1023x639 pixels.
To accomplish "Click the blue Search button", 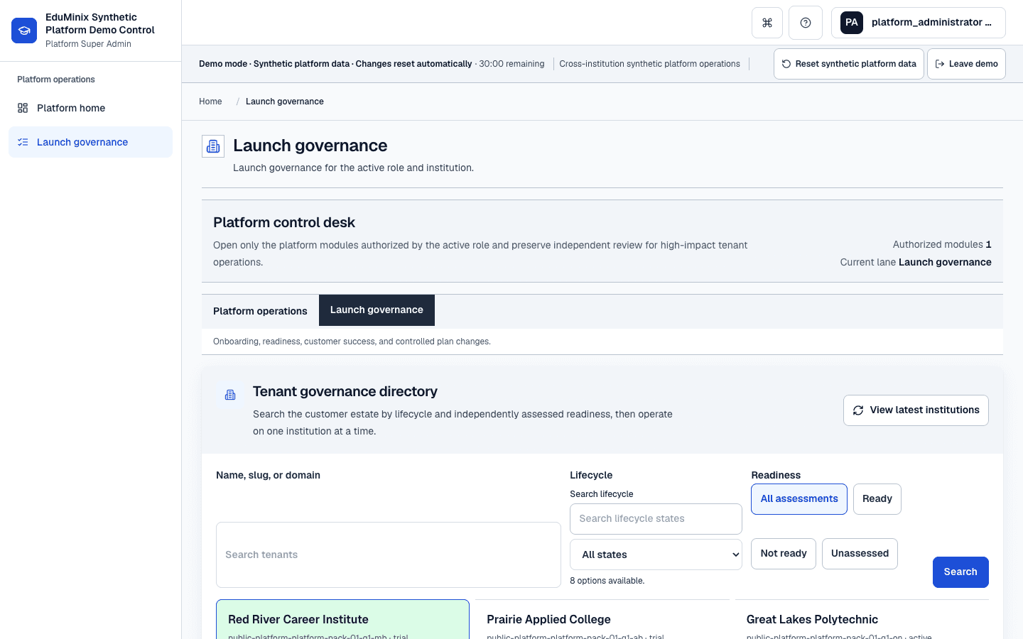I will coord(960,572).
